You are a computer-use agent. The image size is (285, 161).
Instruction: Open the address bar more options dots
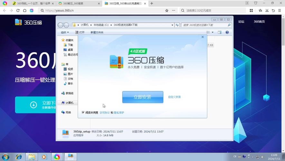174,11
